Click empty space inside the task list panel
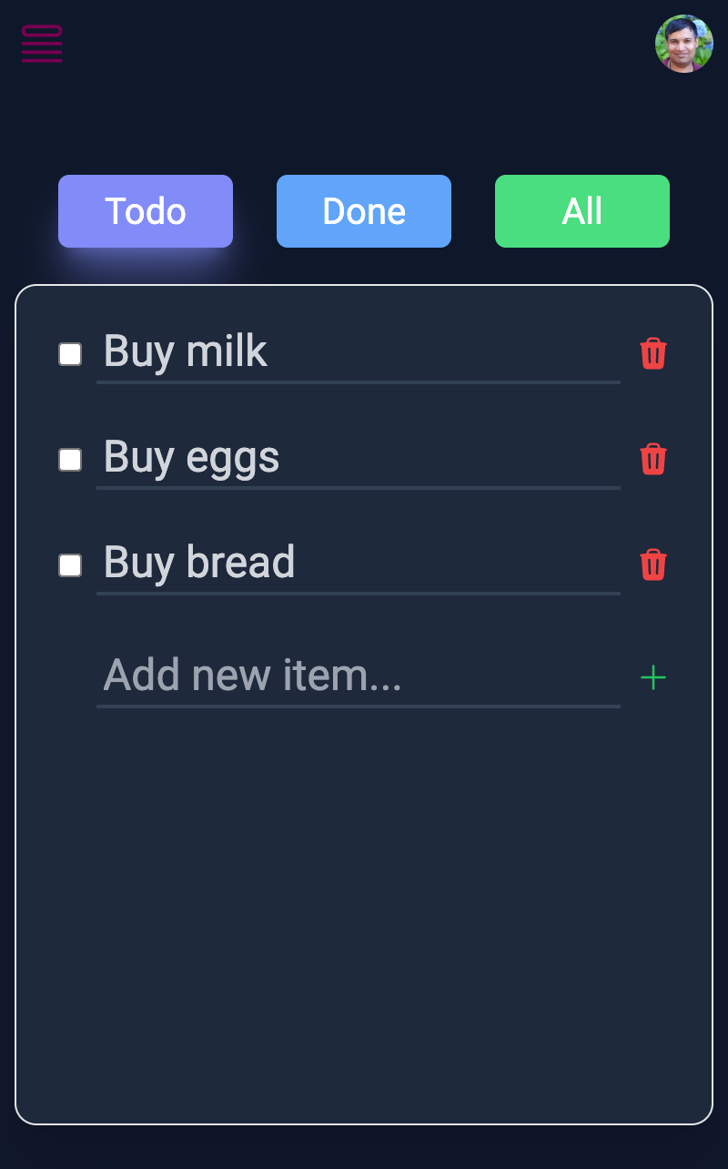The image size is (728, 1169). click(x=364, y=910)
